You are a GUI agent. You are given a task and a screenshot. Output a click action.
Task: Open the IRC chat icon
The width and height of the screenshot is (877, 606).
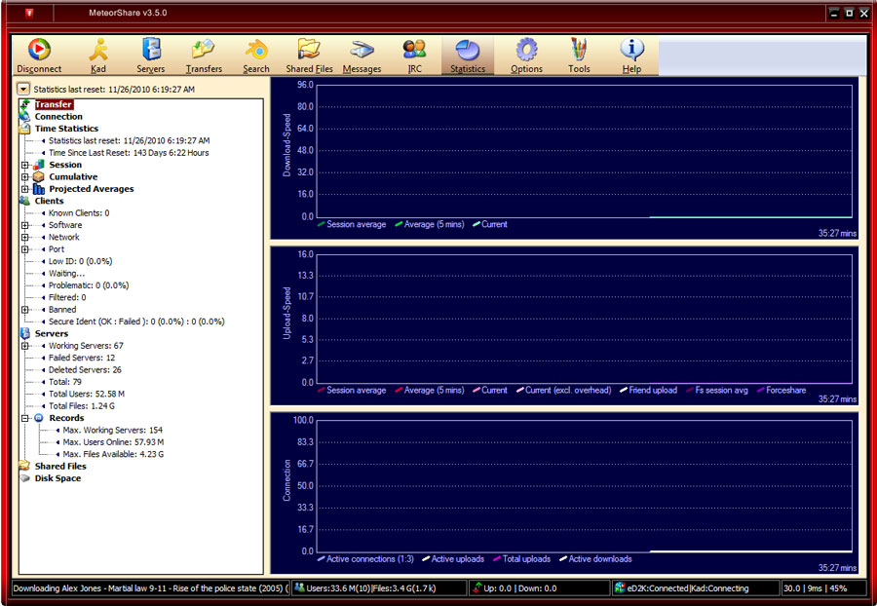click(414, 55)
